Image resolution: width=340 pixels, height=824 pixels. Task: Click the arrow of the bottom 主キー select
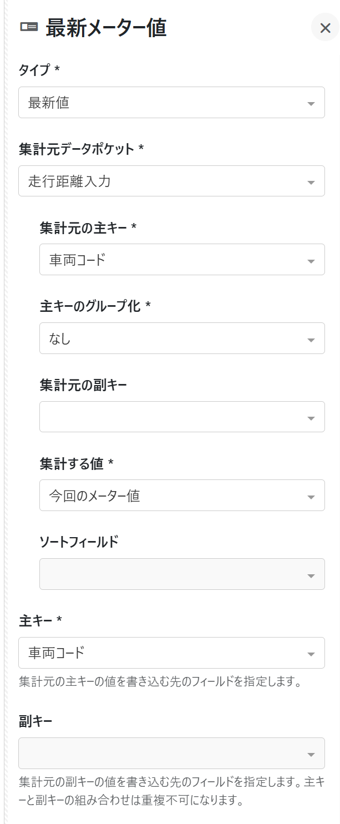(x=311, y=654)
